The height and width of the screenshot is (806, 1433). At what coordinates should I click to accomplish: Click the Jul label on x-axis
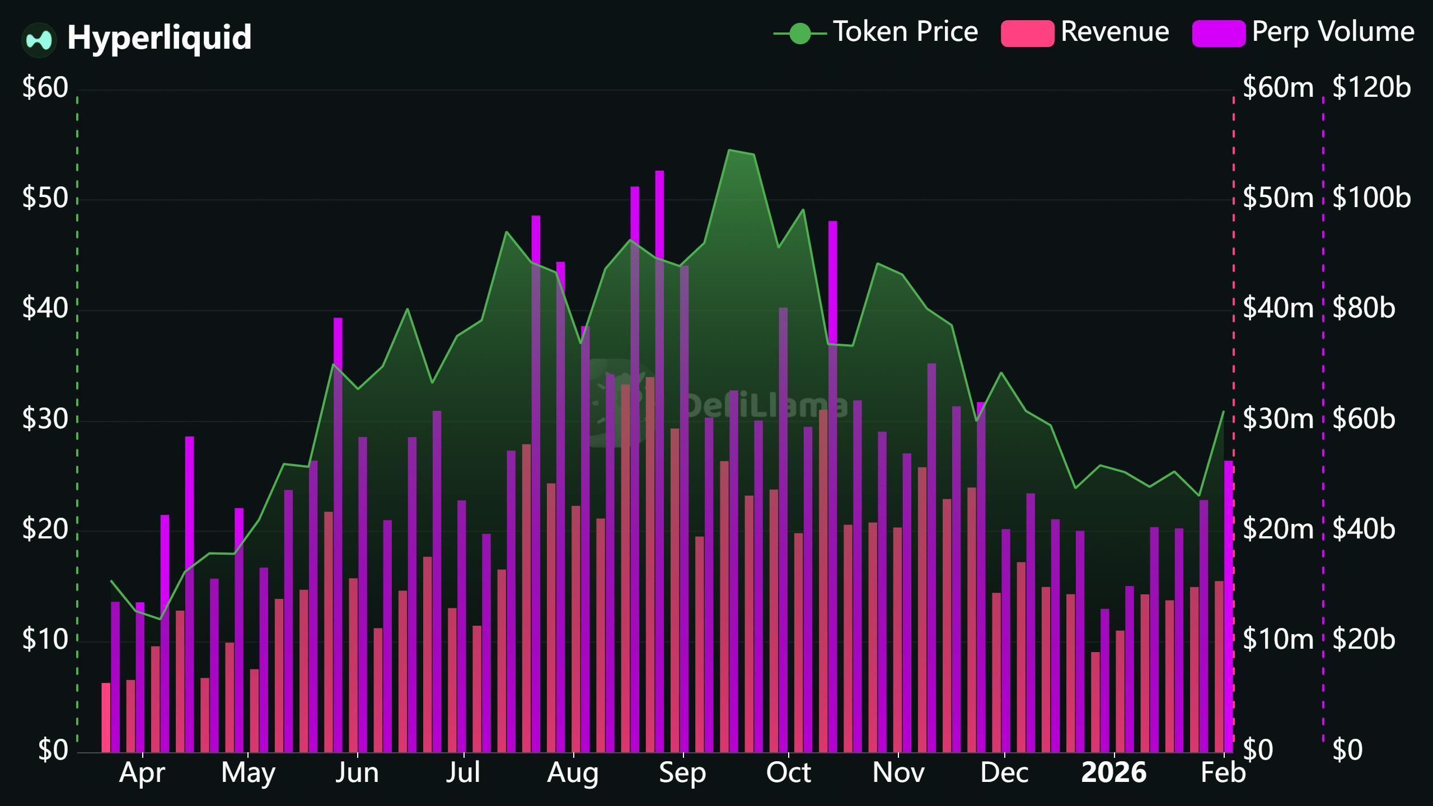[463, 773]
